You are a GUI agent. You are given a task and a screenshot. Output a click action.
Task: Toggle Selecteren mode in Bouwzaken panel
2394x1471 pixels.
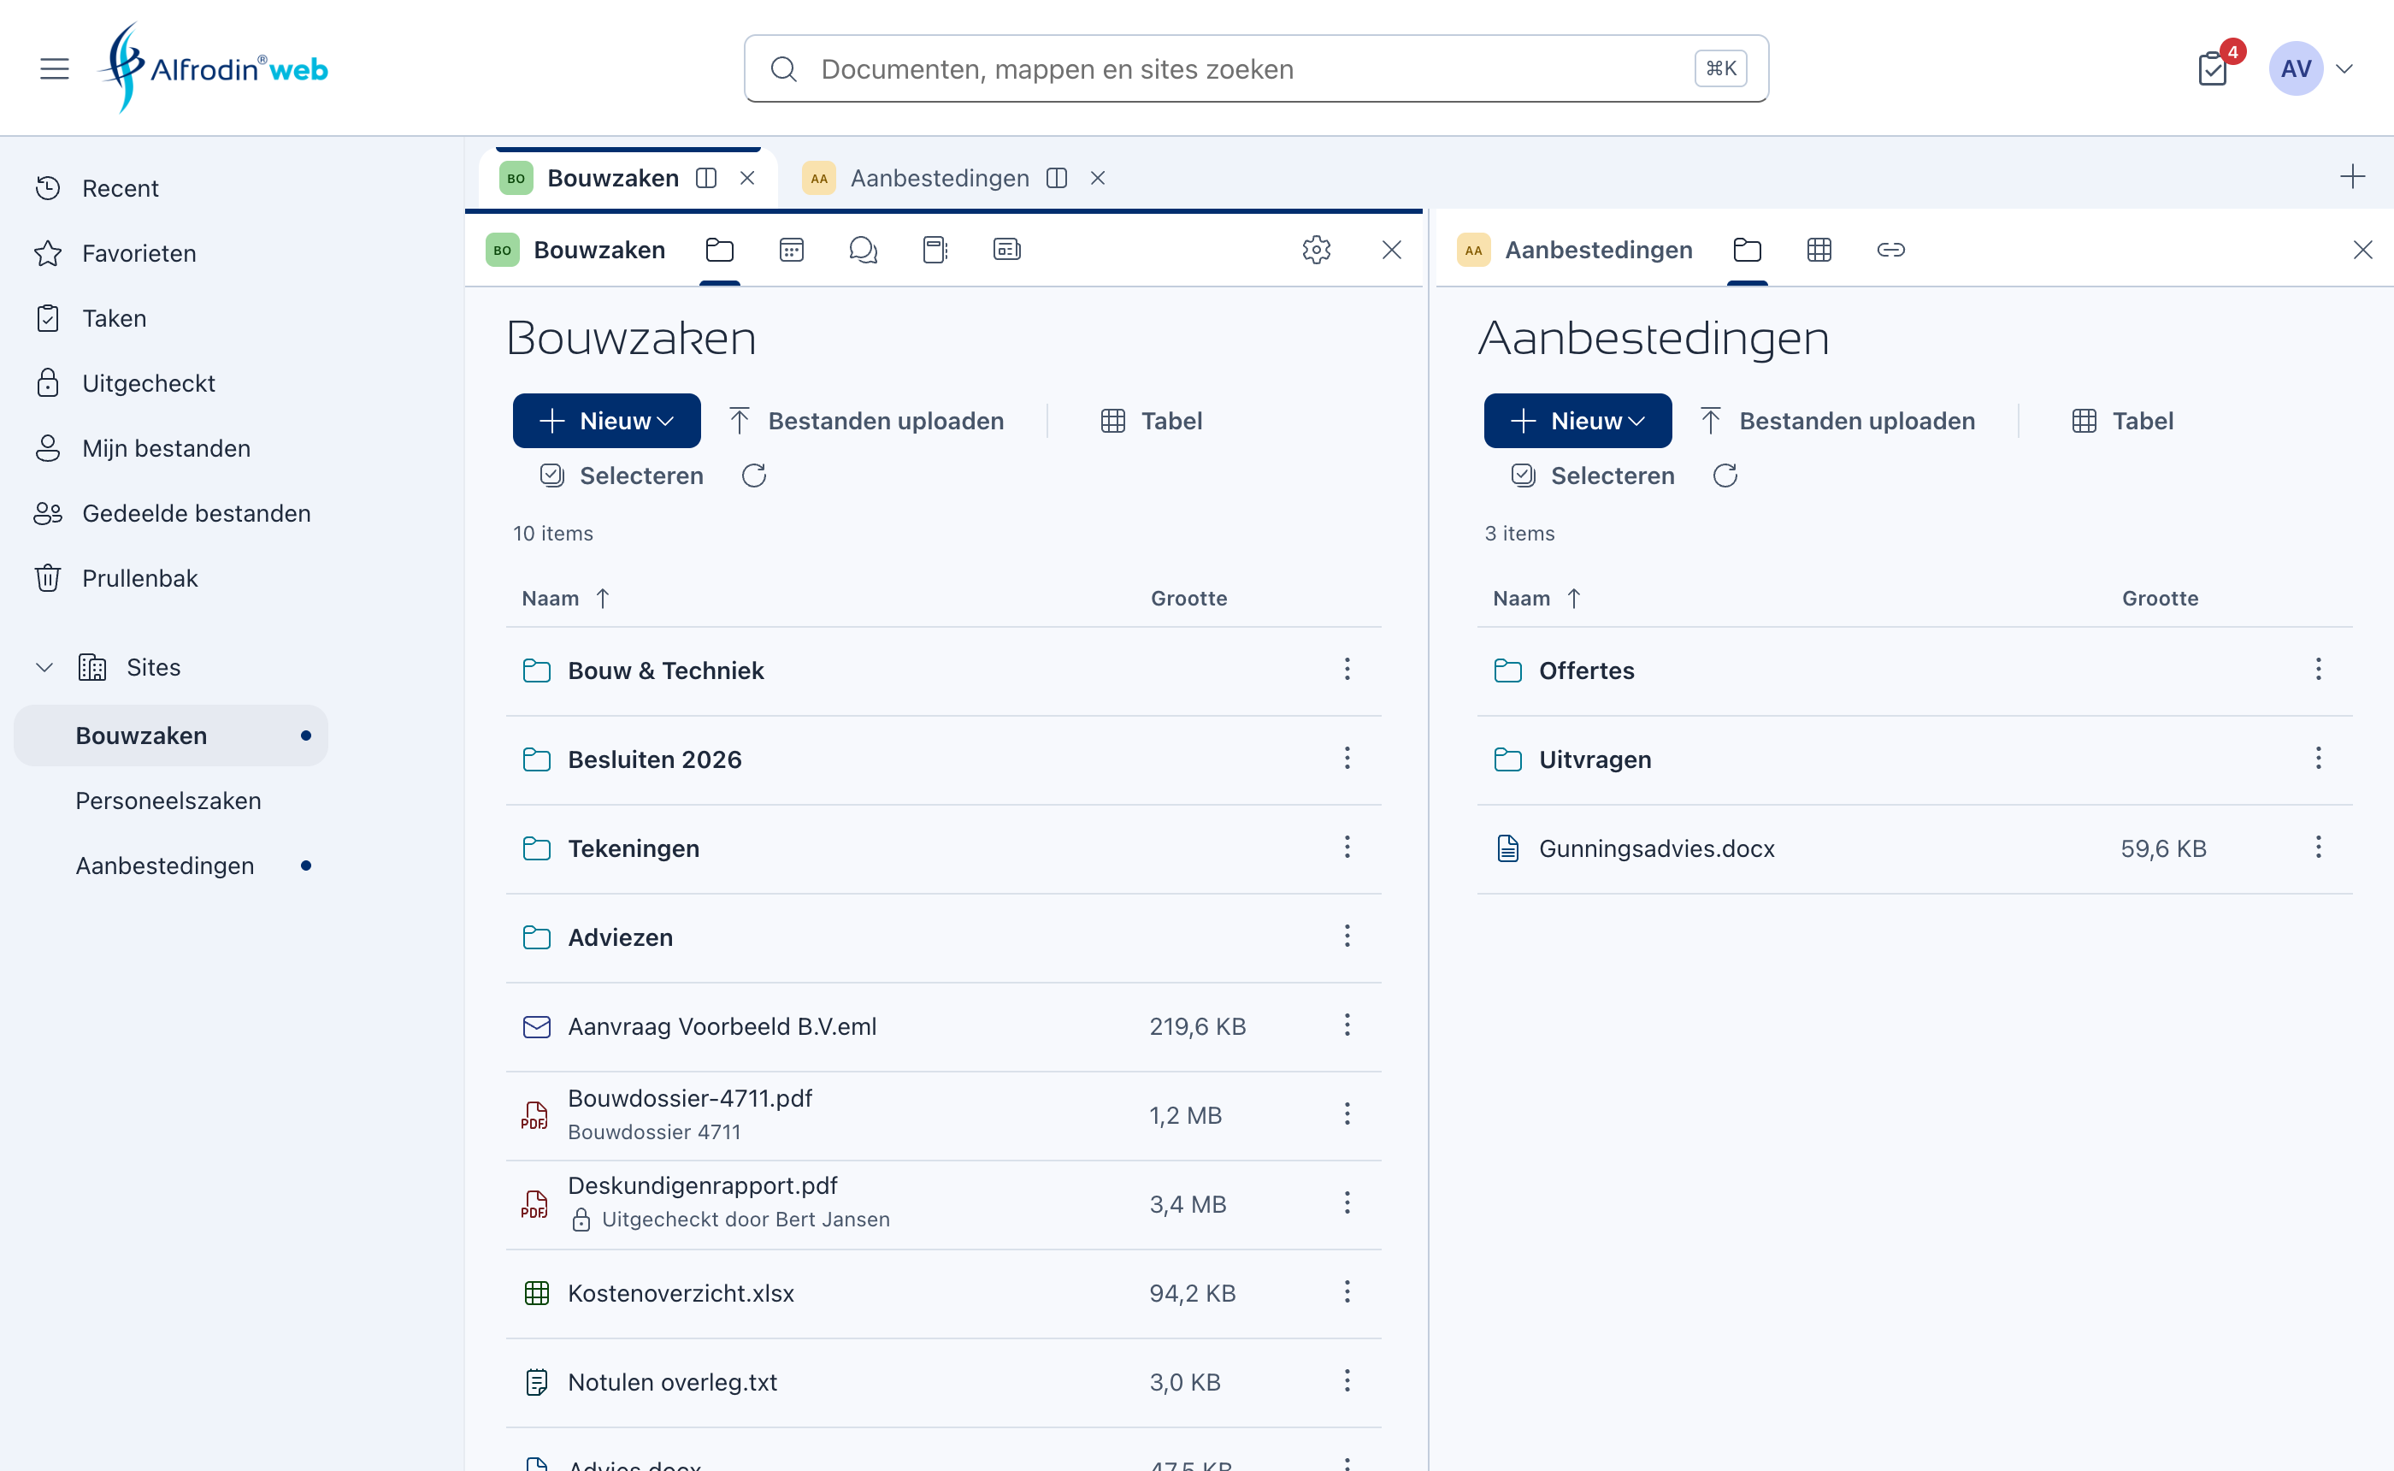point(622,476)
